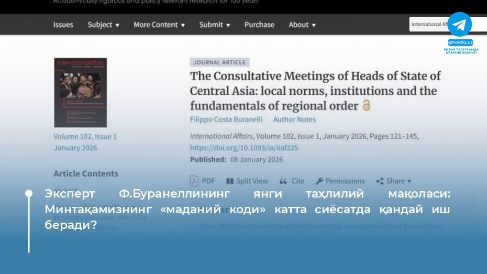Click the Share icon
487x274 pixels.
[x=380, y=181]
